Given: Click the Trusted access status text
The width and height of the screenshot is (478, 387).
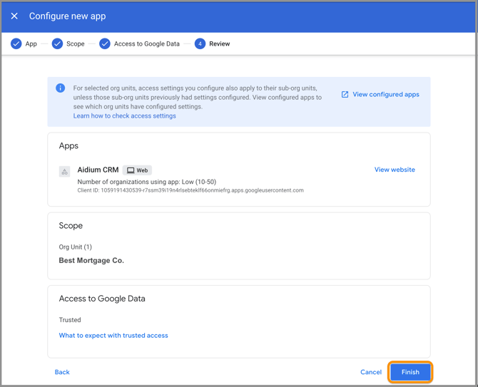Looking at the screenshot, I should coord(70,320).
